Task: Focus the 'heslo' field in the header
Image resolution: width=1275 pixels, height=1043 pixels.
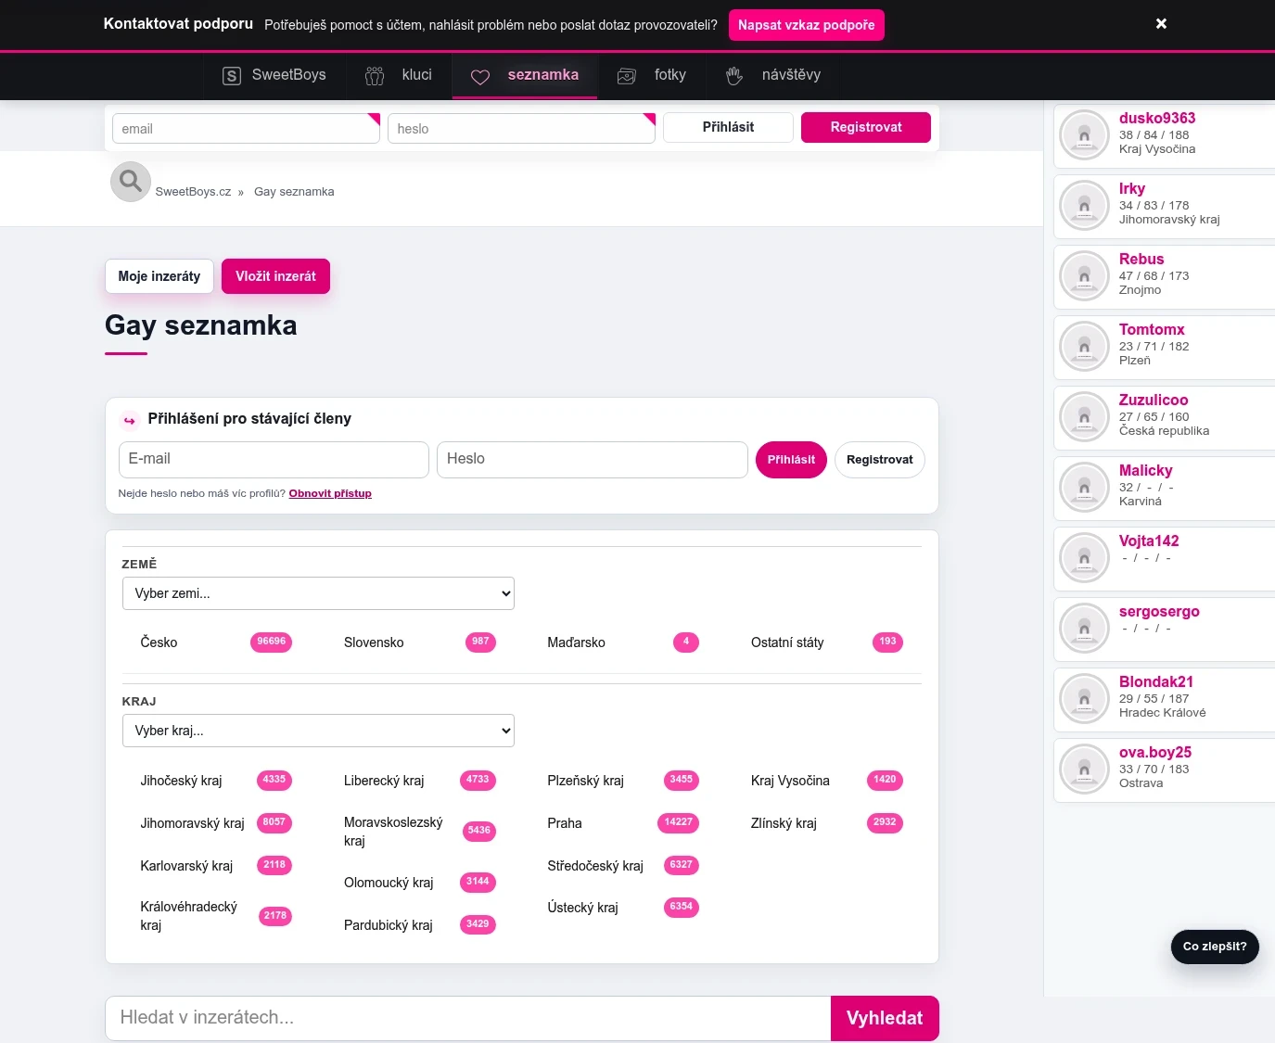Action: 521,129
